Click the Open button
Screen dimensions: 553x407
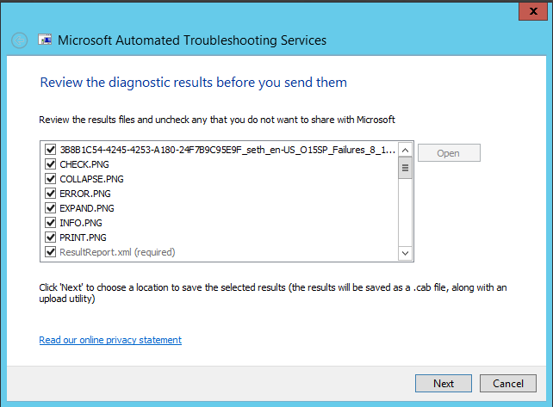point(449,153)
